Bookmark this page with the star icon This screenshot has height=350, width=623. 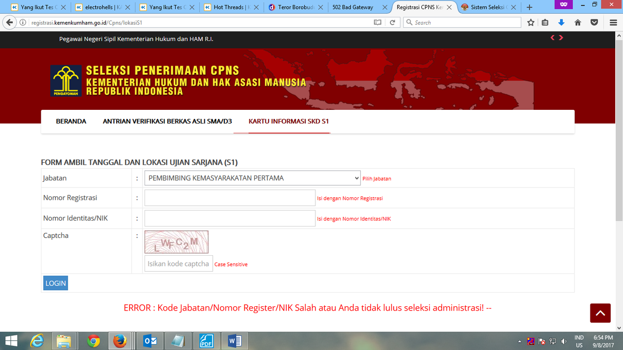coord(531,22)
